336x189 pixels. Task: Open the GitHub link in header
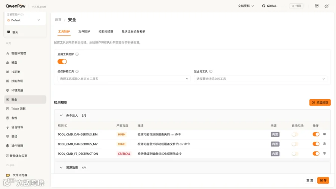pos(269,6)
